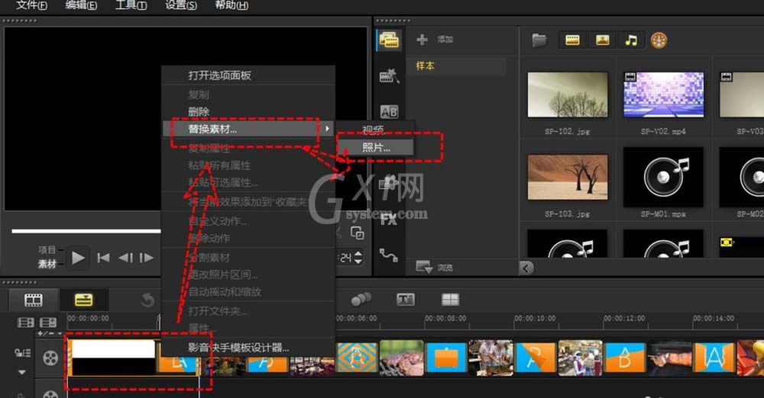Open the add/remove tracks dropdown
This screenshot has width=764, height=398.
coord(50,333)
